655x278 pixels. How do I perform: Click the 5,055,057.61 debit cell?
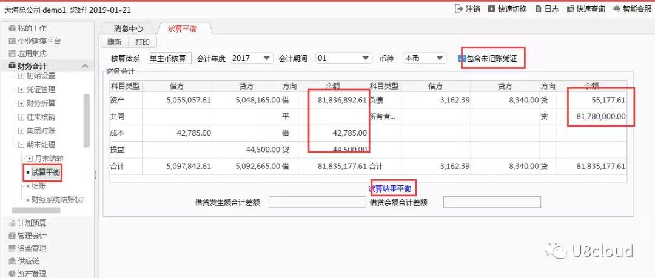[x=178, y=100]
